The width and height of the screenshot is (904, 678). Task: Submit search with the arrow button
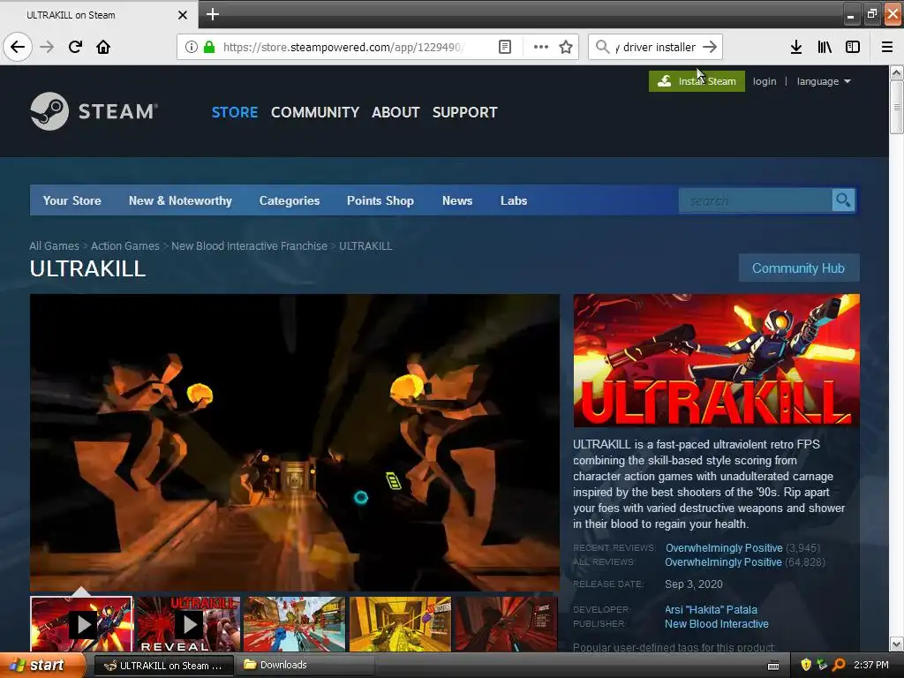point(711,47)
